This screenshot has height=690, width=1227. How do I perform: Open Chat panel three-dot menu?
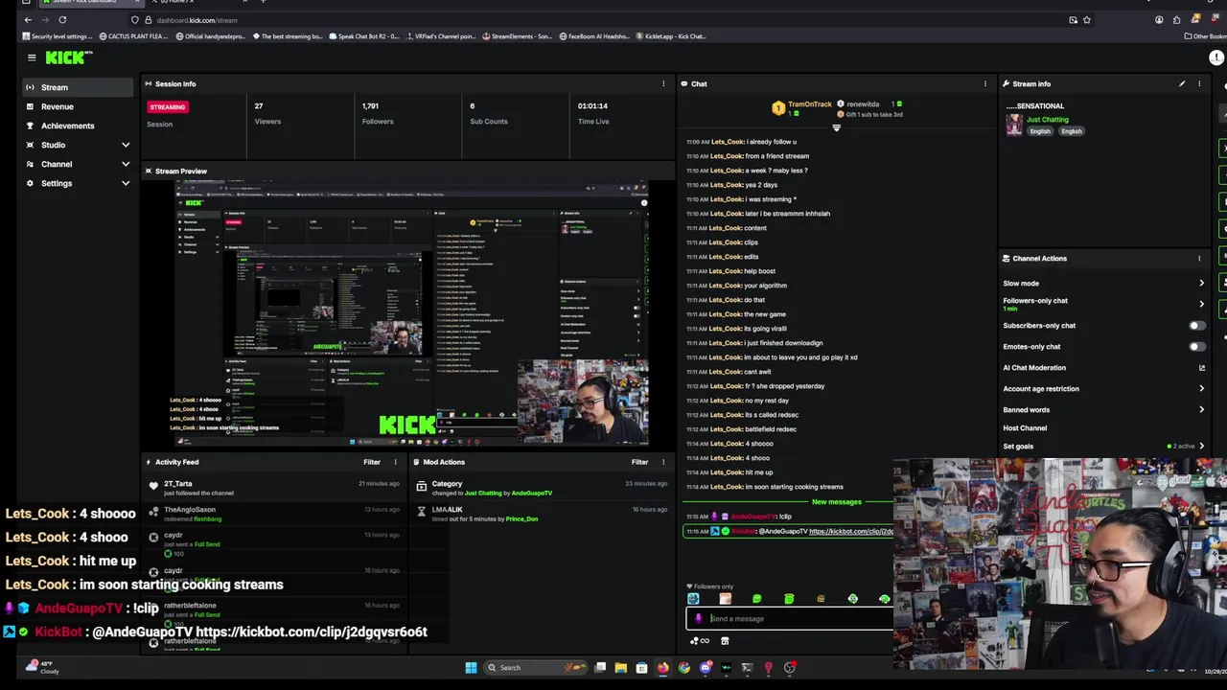[x=984, y=83]
